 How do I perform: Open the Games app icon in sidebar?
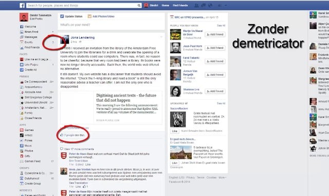coord(22,130)
